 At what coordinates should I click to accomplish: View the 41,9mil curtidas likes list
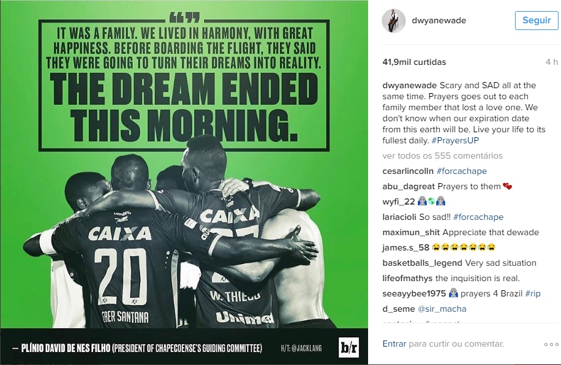pos(414,62)
